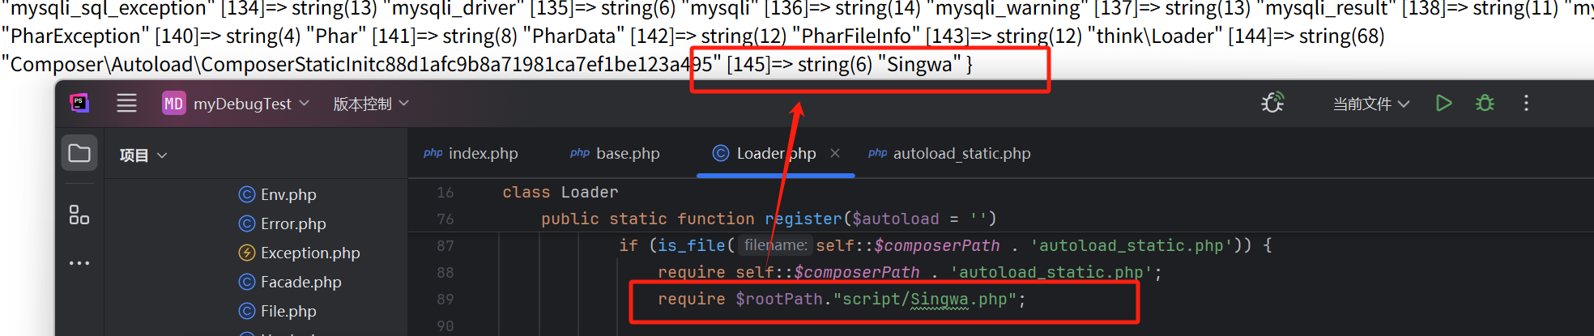Screen dimensions: 1594x336
Task: Open the 当前文件 run configuration dropdown
Action: point(1371,104)
